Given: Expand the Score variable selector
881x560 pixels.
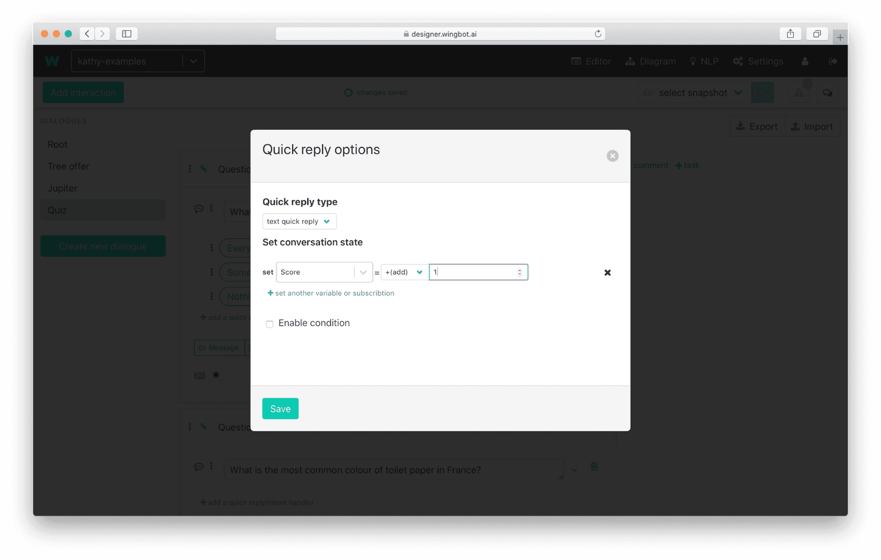Looking at the screenshot, I should click(x=363, y=272).
